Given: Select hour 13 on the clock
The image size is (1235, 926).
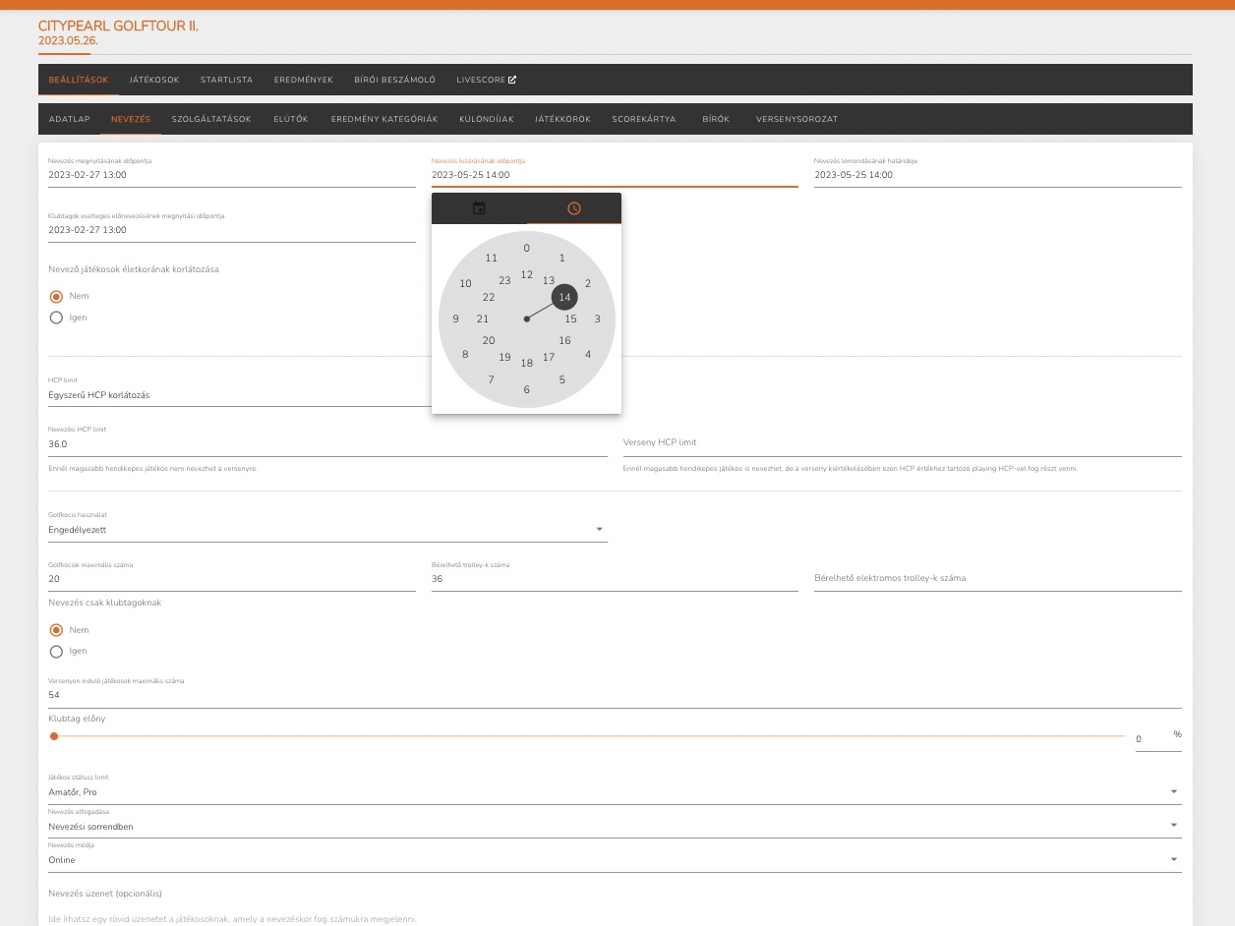Looking at the screenshot, I should tap(549, 280).
